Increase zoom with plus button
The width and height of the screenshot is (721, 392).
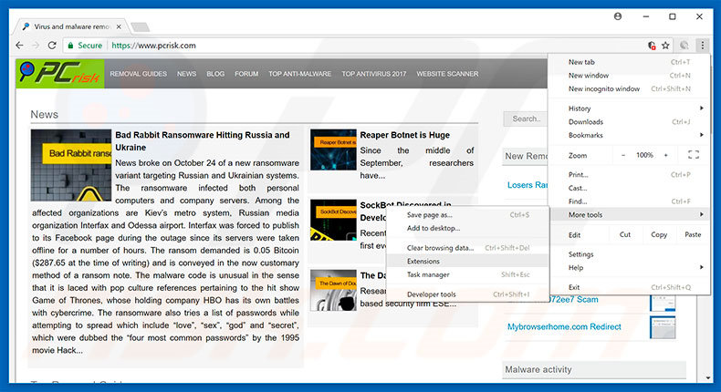pyautogui.click(x=666, y=155)
